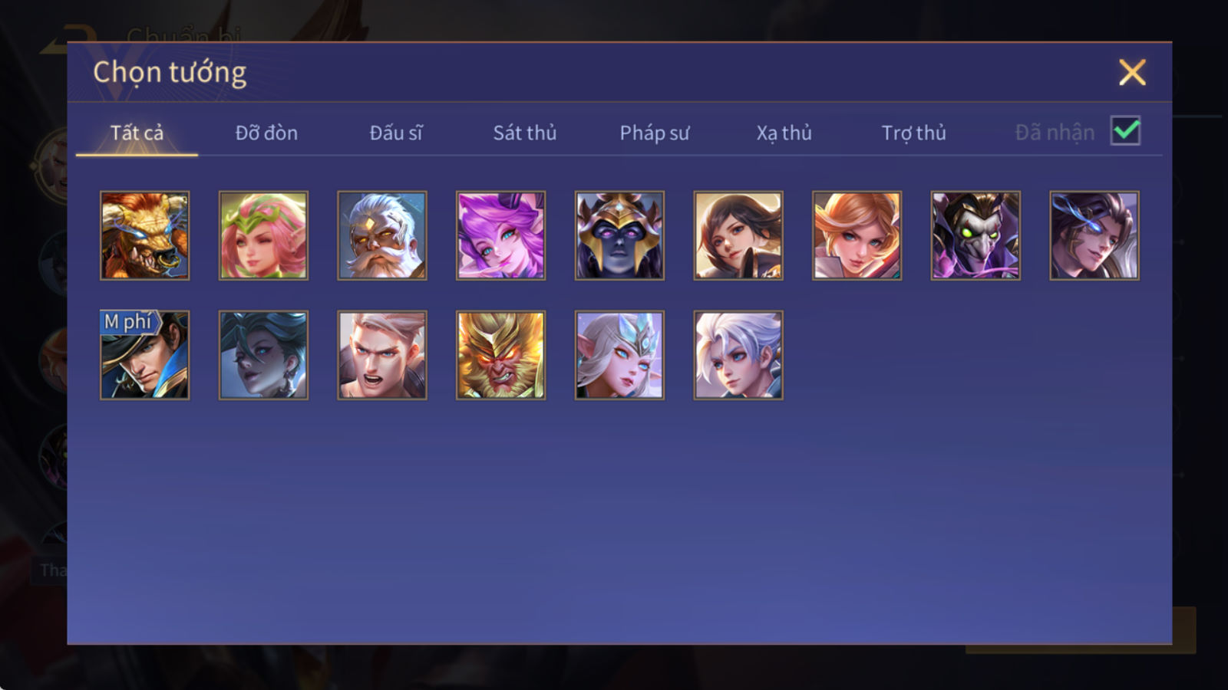Select the golden bull hero portrait
Viewport: 1228px width, 690px height.
(144, 235)
